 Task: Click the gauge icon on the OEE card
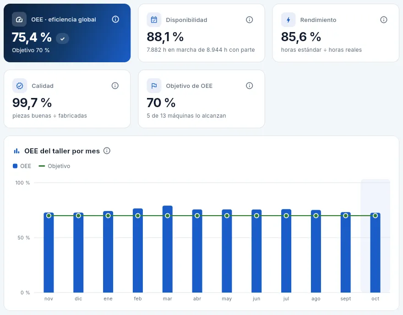(19, 19)
